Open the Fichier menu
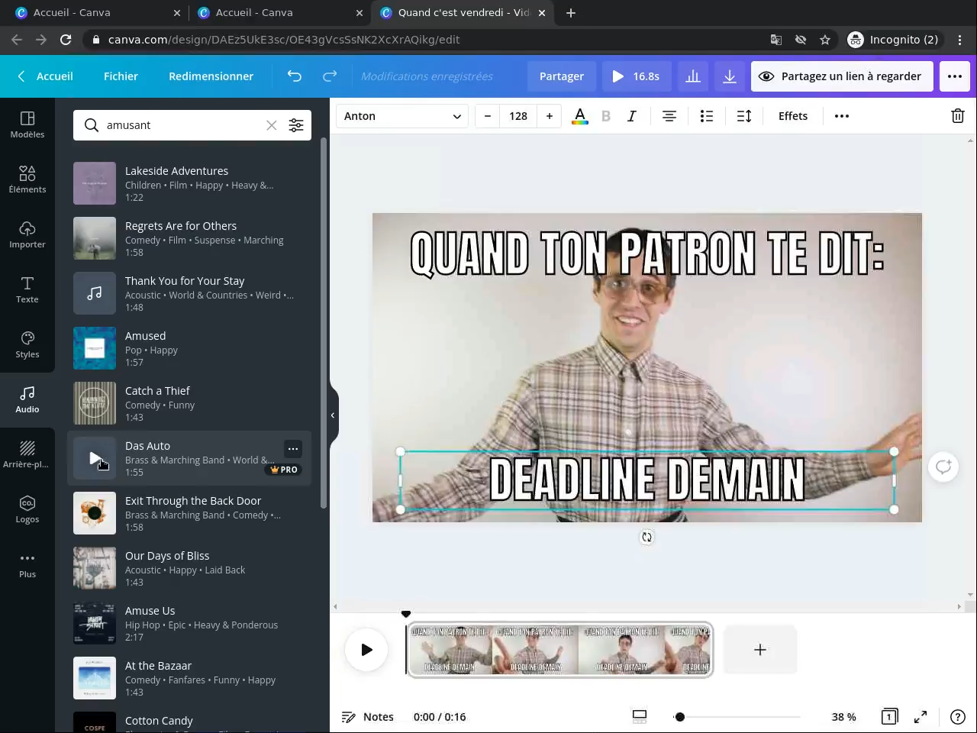Viewport: 977px width, 733px height. [x=121, y=76]
